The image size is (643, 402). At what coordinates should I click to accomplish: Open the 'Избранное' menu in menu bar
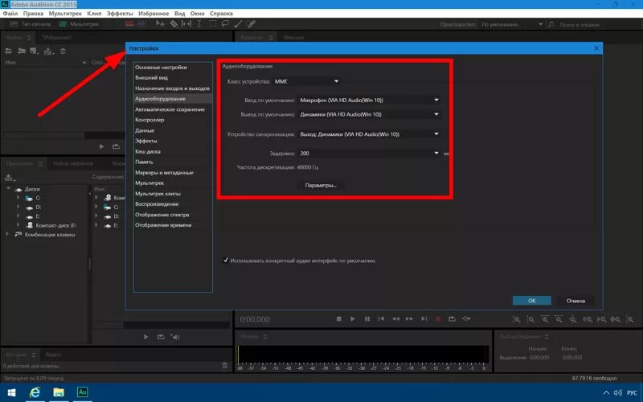pyautogui.click(x=154, y=13)
